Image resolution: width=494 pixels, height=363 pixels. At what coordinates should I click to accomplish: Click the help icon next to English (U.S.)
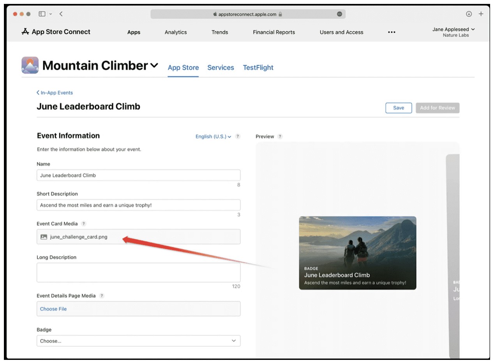pos(238,137)
